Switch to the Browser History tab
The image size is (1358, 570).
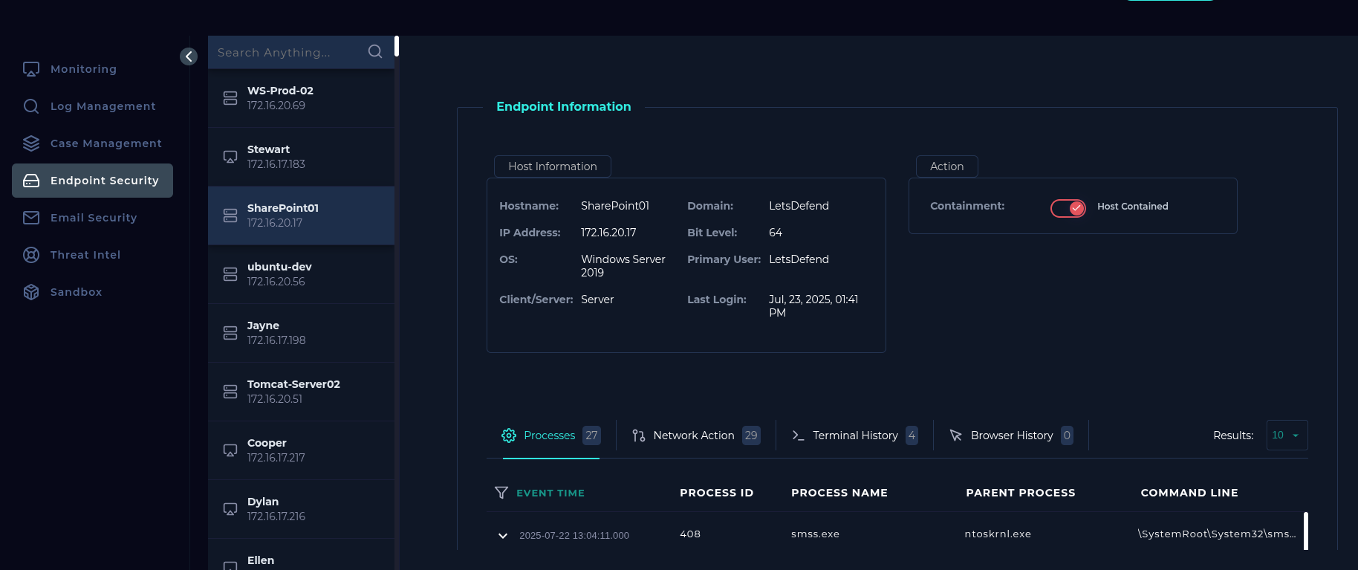[1011, 435]
